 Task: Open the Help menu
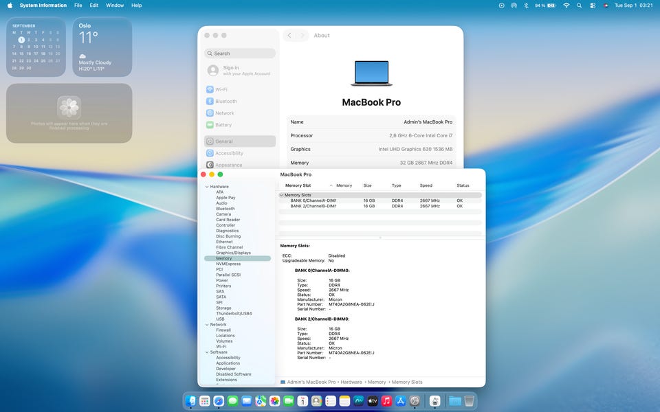point(136,5)
